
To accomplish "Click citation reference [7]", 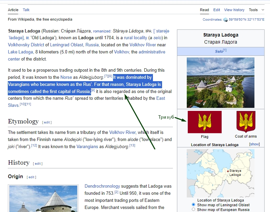I will (x=106, y=76).
